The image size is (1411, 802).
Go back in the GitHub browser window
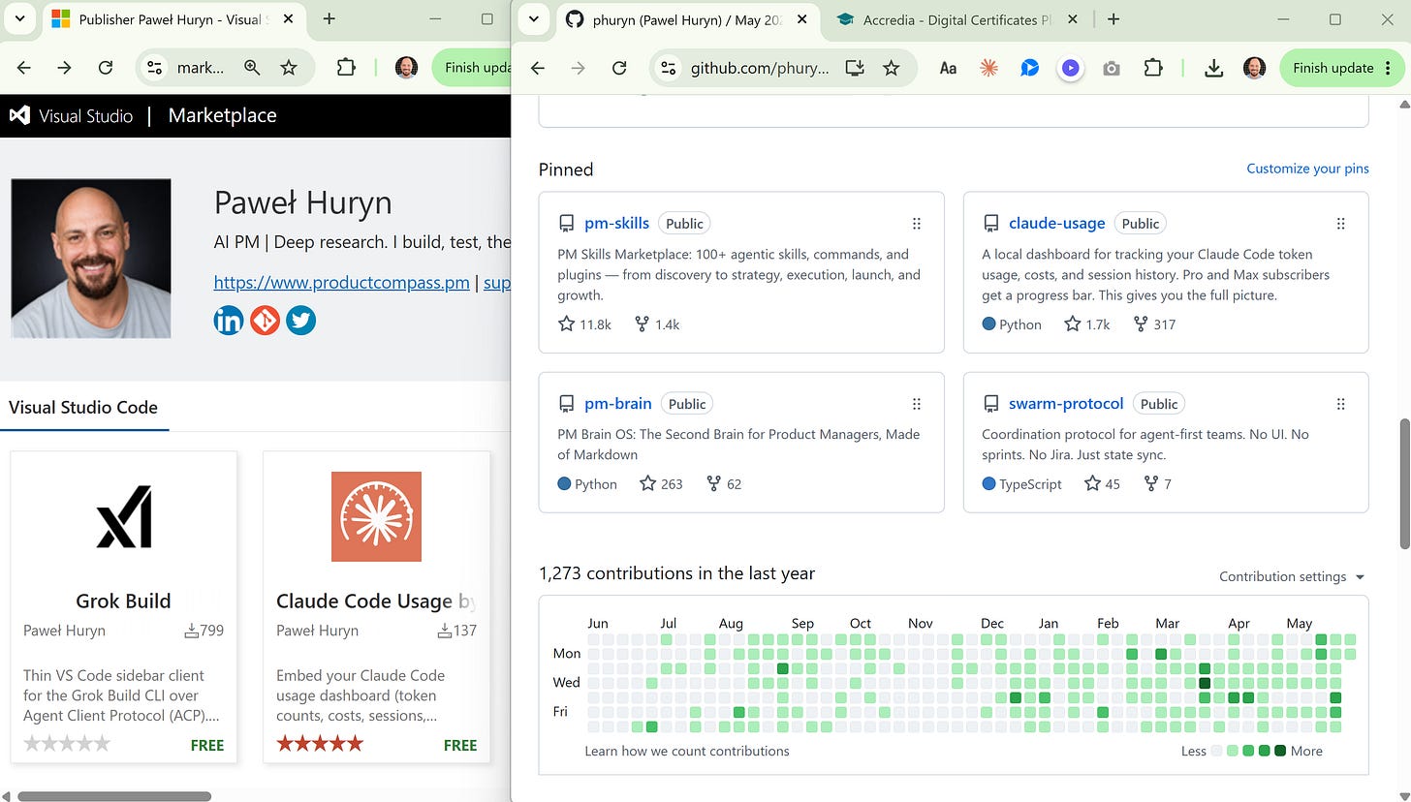click(x=538, y=68)
